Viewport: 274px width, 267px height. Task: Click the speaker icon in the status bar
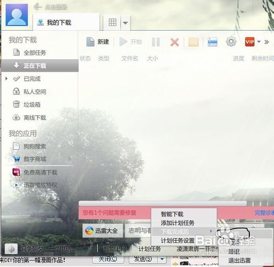tap(11, 249)
